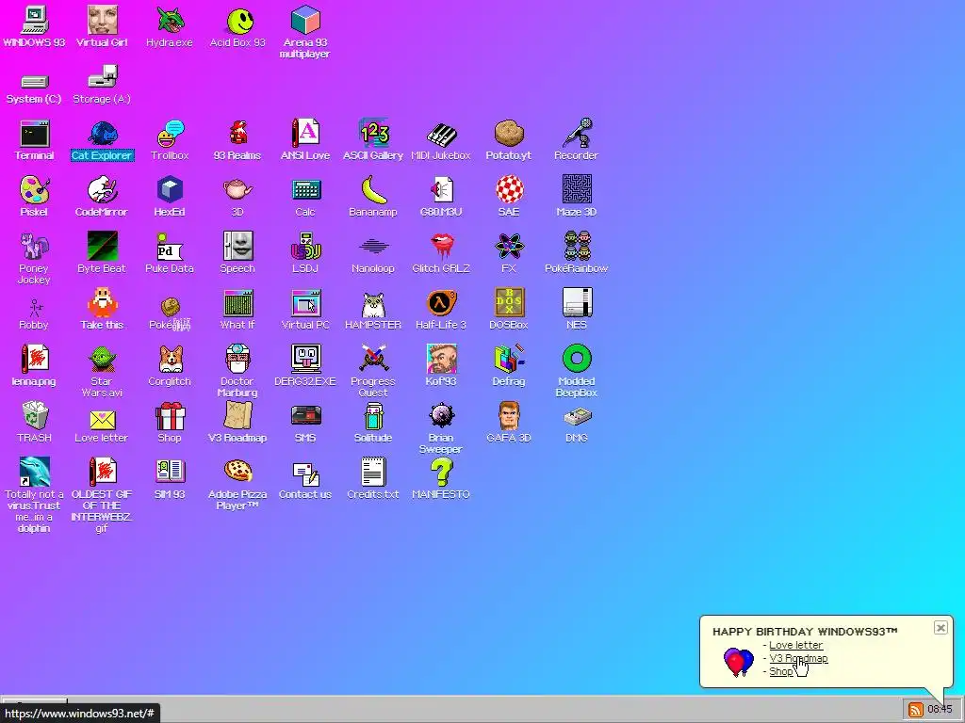Open Defrag
Screen dimensions: 965x723
(508, 361)
